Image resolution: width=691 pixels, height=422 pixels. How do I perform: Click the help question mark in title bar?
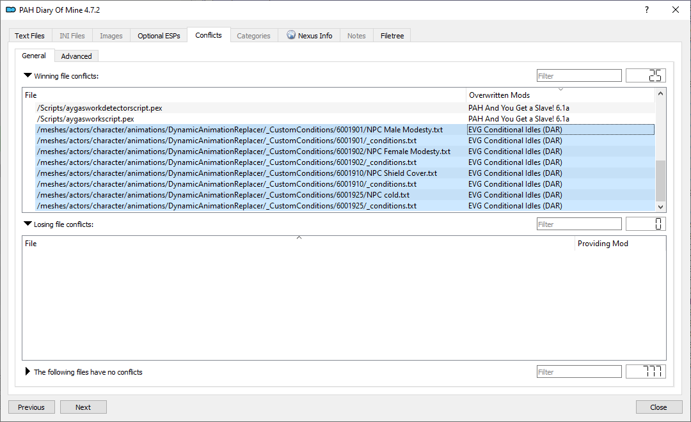(x=646, y=10)
